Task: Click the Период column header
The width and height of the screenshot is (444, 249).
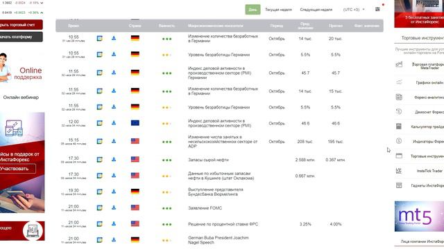Action: click(277, 26)
